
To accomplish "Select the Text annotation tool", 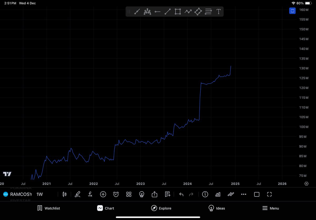I will point(218,11).
